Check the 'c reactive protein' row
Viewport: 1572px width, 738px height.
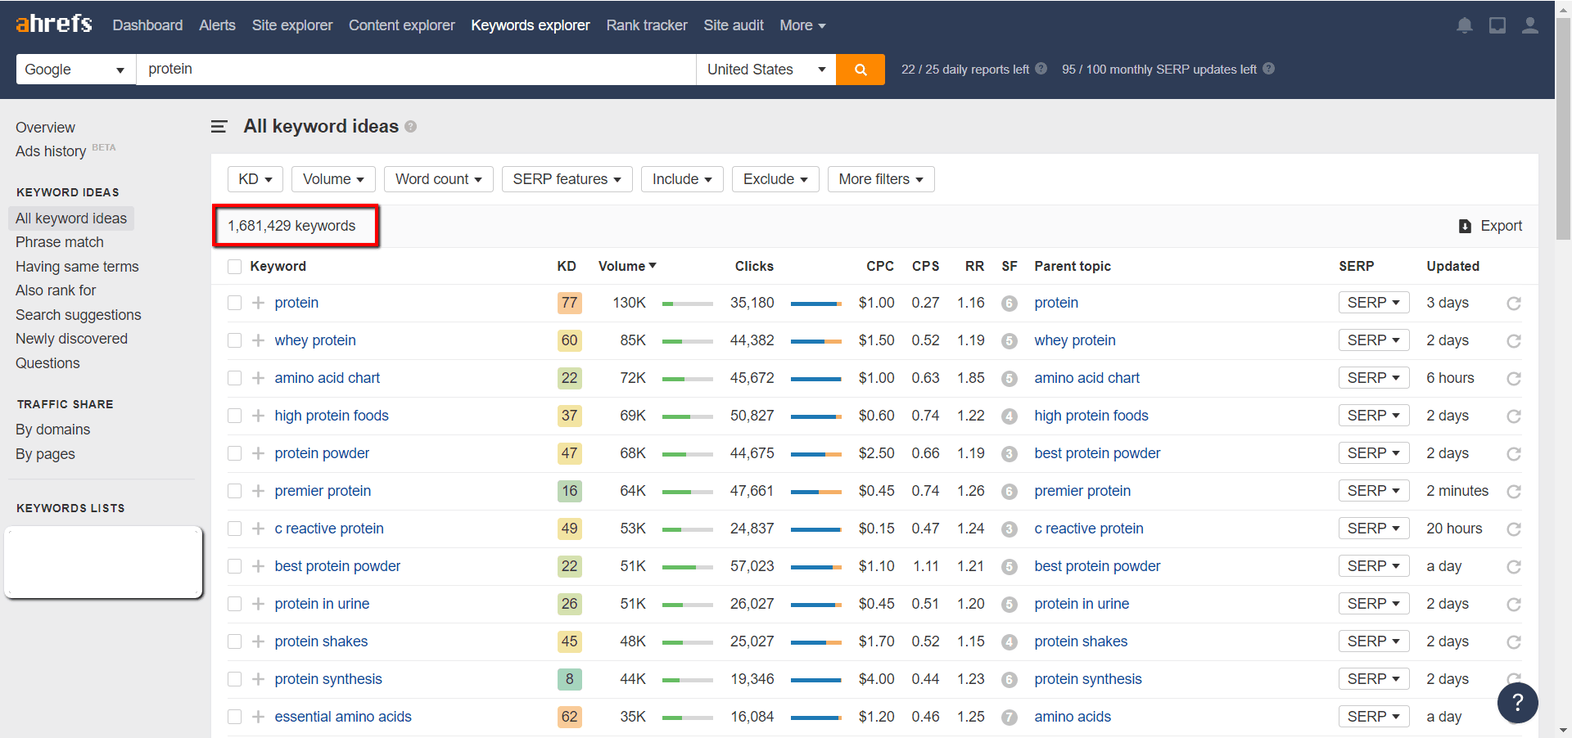coord(235,529)
